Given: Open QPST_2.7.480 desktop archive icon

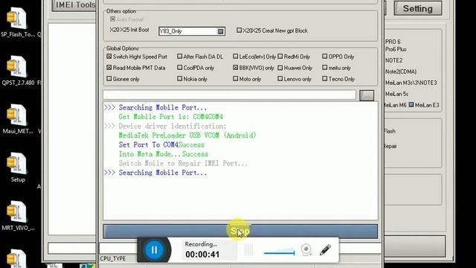Looking at the screenshot, I should pyautogui.click(x=18, y=71).
